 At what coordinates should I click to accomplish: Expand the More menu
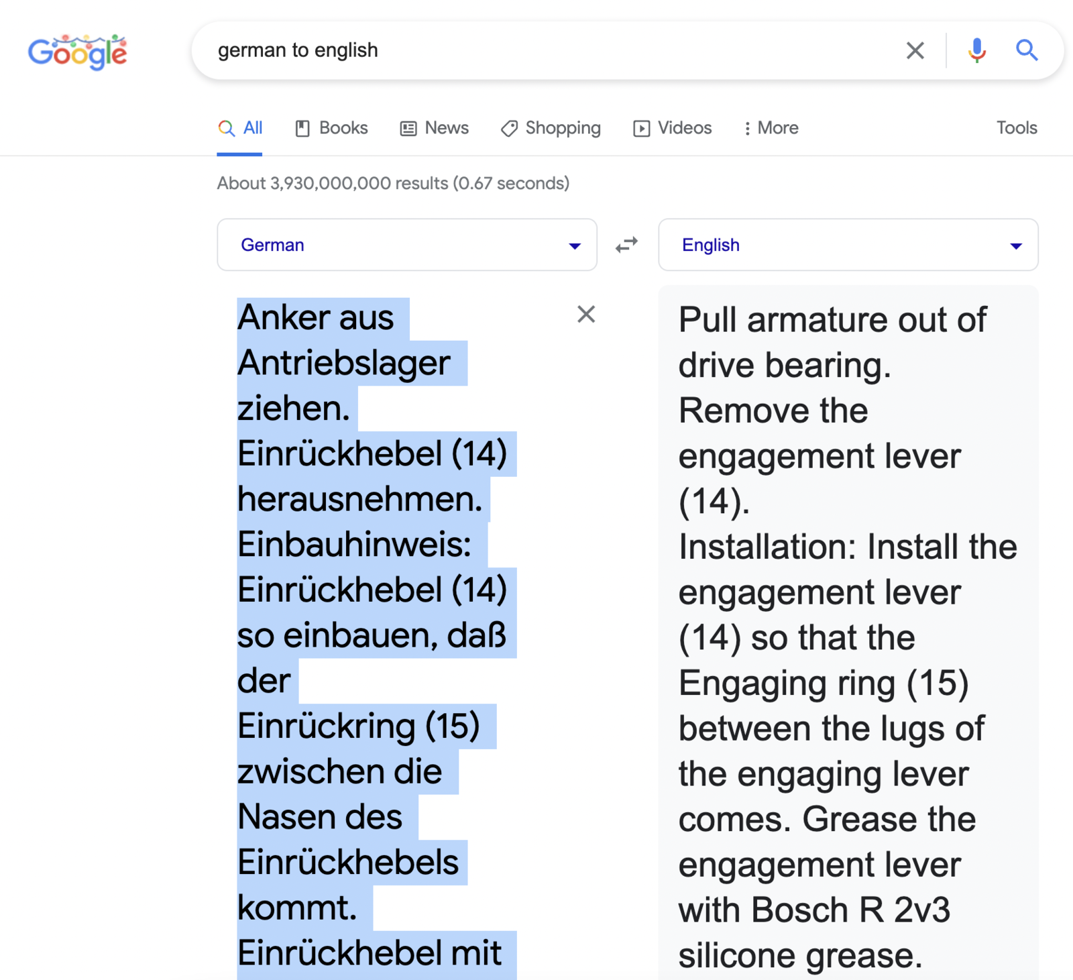(x=771, y=128)
